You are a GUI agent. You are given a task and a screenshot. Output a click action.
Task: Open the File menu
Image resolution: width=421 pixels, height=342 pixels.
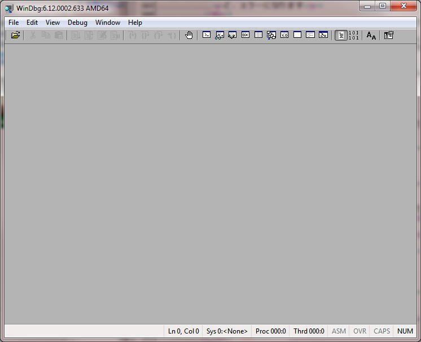14,23
